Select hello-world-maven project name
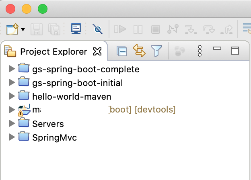The image size is (251, 180). point(72,96)
